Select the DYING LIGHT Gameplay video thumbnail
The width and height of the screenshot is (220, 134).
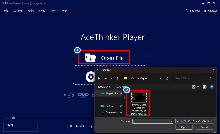click(139, 97)
